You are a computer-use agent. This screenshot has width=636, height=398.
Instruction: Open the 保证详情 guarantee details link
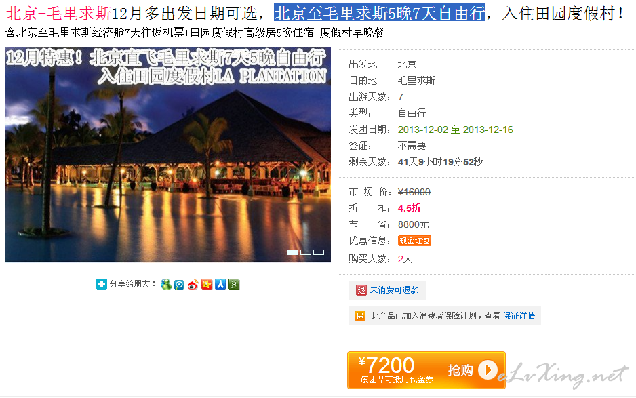(x=519, y=316)
